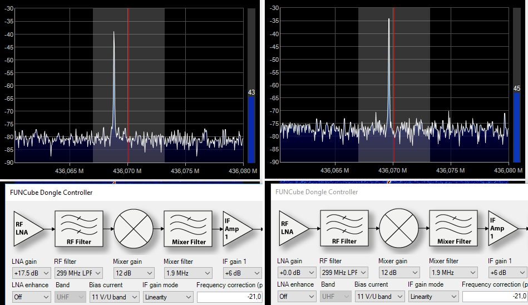
Task: Click left Frequency correction field showing -21,0
Action: click(x=230, y=297)
